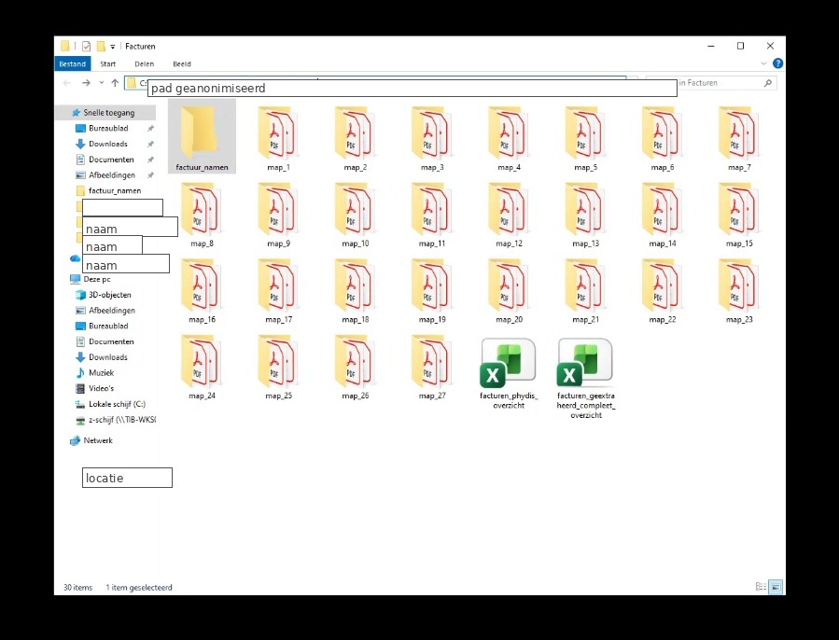This screenshot has height=640, width=839.
Task: Select folder map_15
Action: click(x=739, y=214)
